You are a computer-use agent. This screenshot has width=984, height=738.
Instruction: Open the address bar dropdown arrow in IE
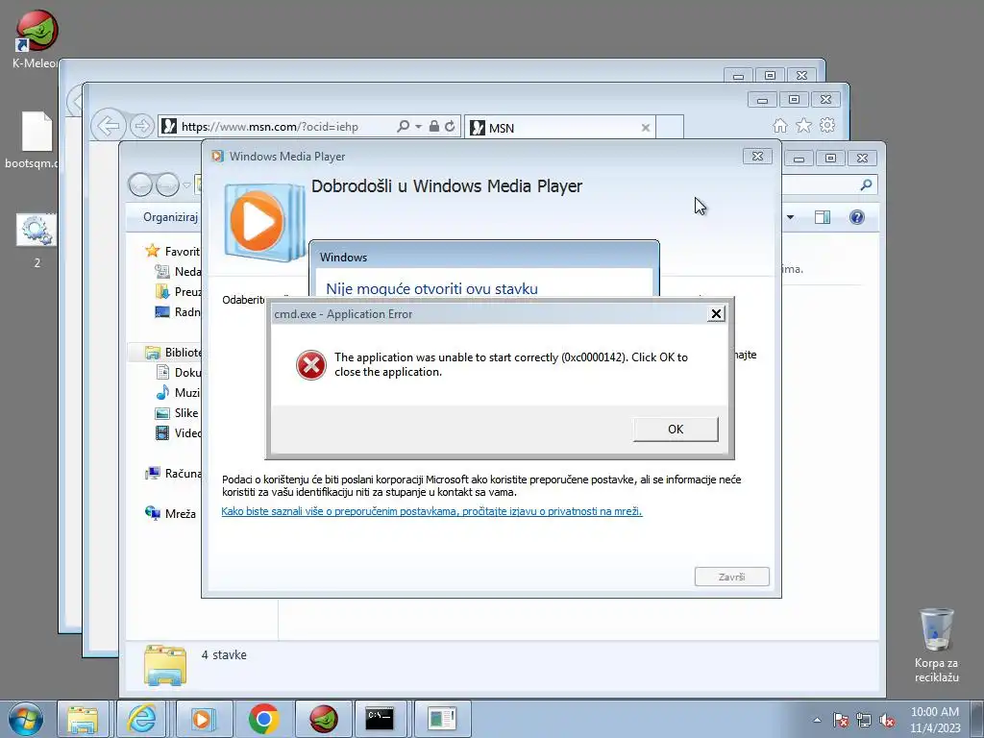coord(418,126)
